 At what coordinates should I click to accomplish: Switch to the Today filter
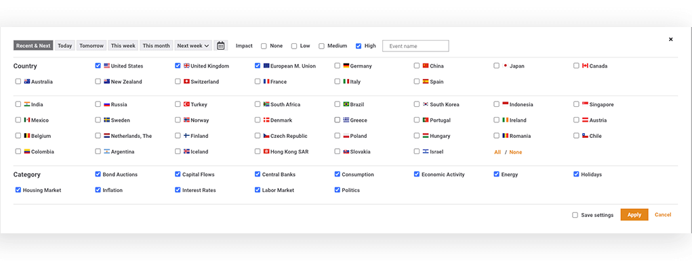[65, 45]
